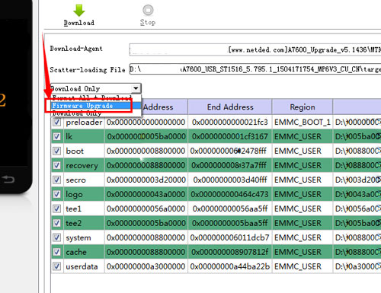
Task: Click the Download-Agent label
Action: pos(76,49)
